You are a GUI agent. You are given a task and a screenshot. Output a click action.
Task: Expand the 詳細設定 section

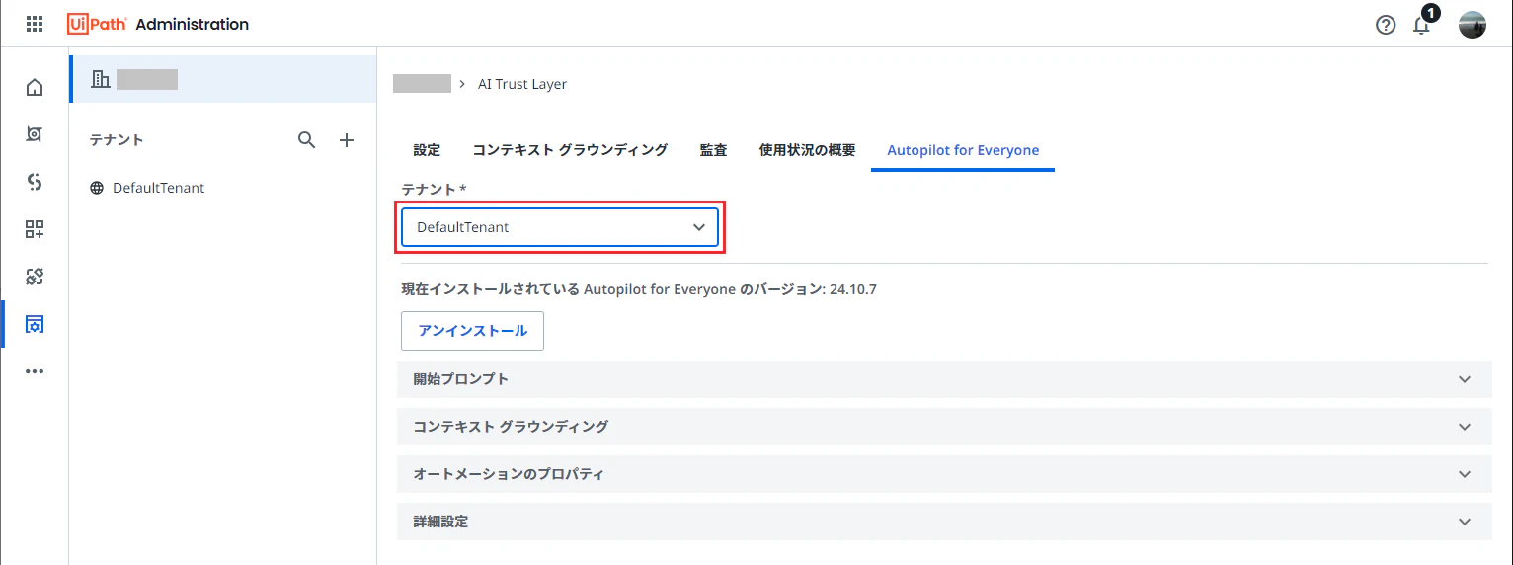tap(944, 522)
